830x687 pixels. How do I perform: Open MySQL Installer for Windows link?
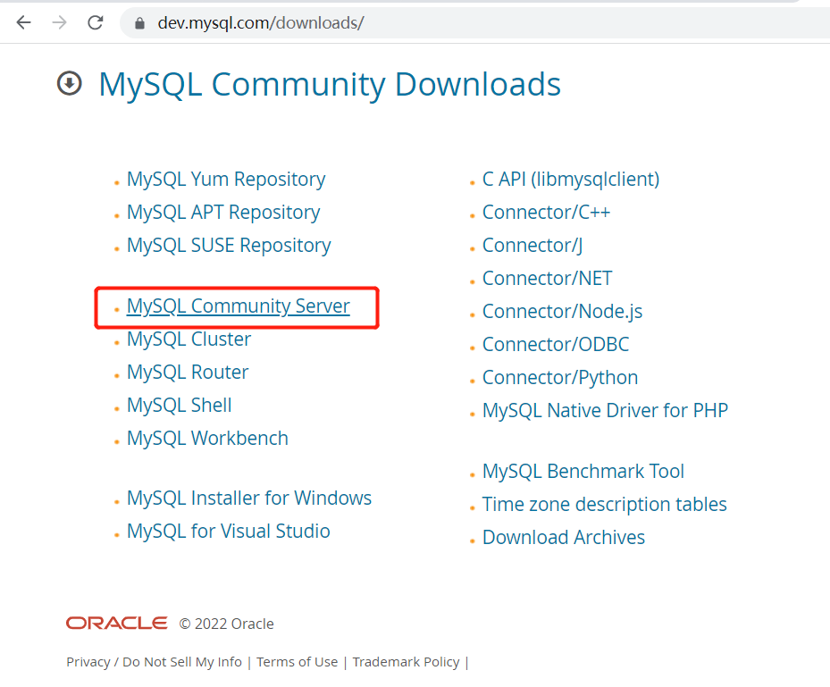(249, 498)
